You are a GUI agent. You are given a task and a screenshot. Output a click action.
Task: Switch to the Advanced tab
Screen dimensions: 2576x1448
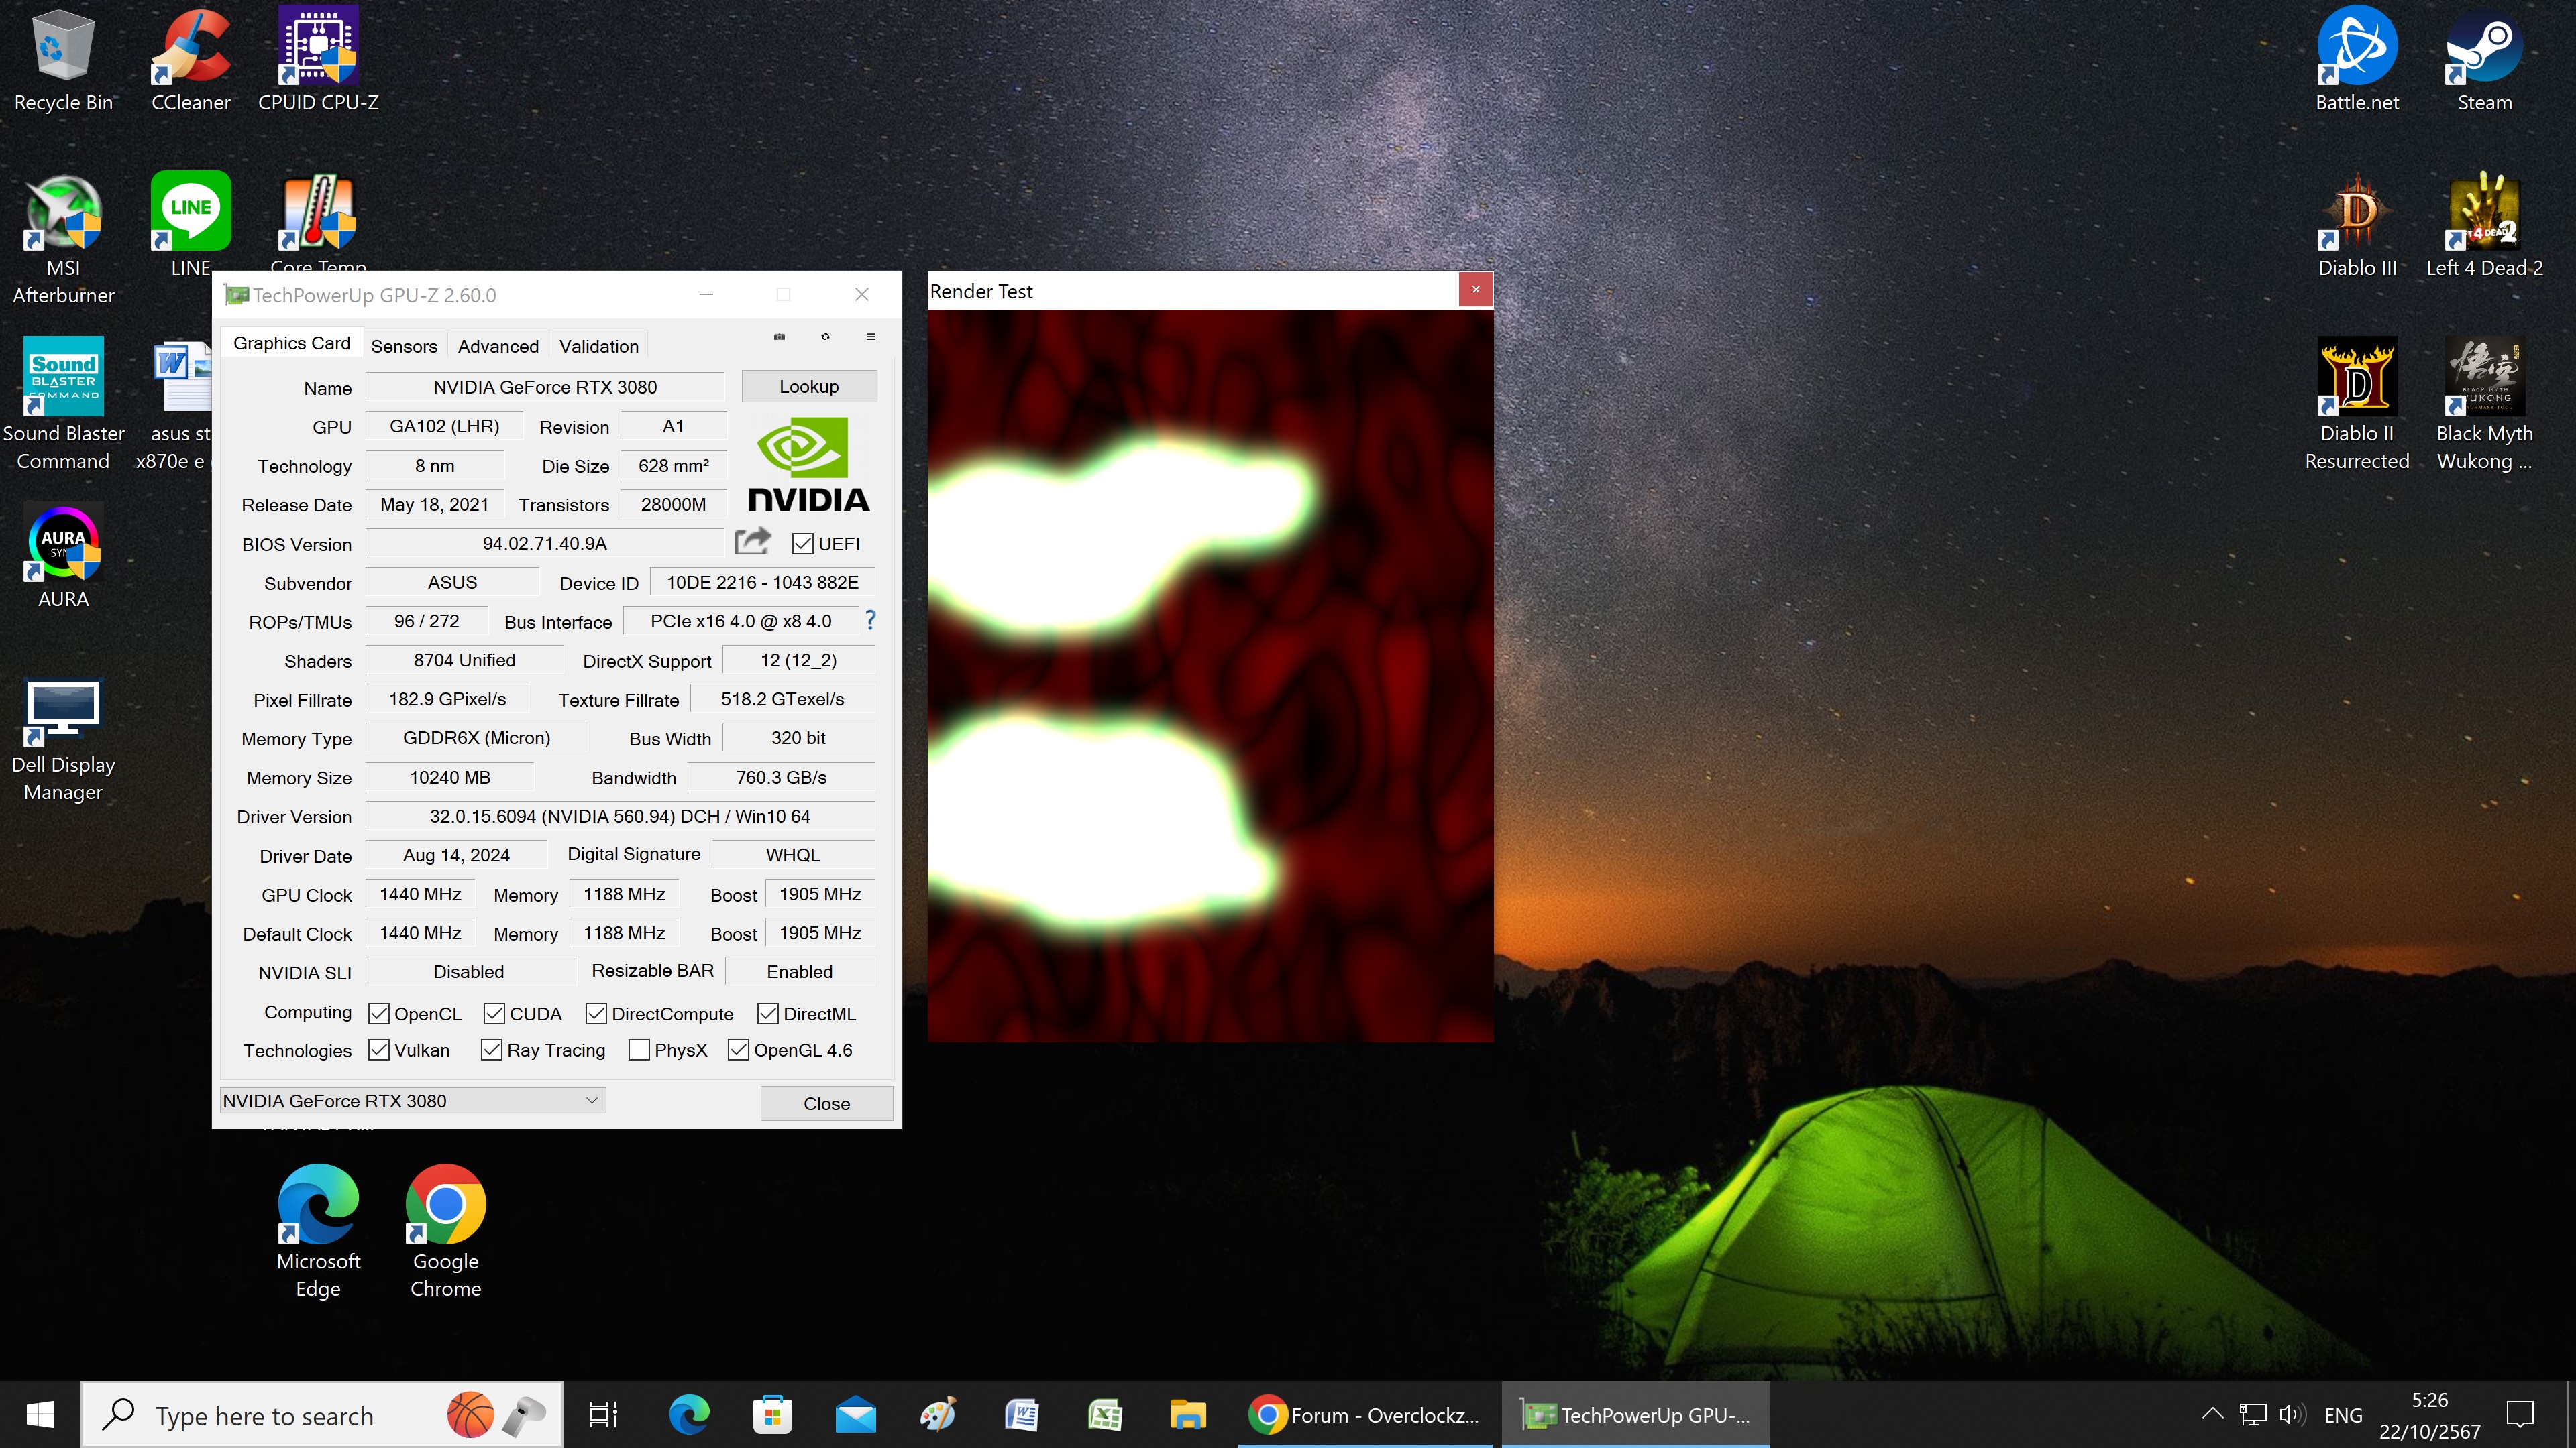(498, 346)
